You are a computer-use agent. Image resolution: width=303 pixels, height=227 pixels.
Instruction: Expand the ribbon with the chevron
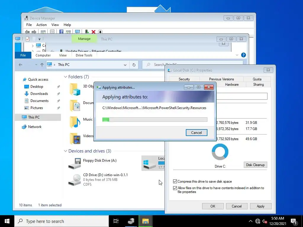pyautogui.click(x=237, y=55)
